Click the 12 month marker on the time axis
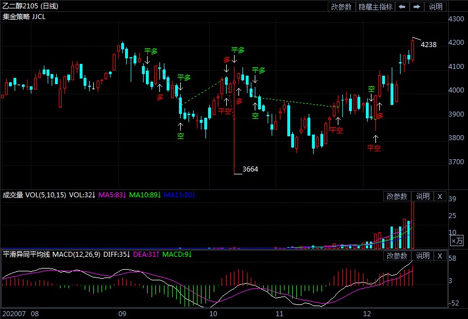Viewport: 468px width, 319px height. 367,313
